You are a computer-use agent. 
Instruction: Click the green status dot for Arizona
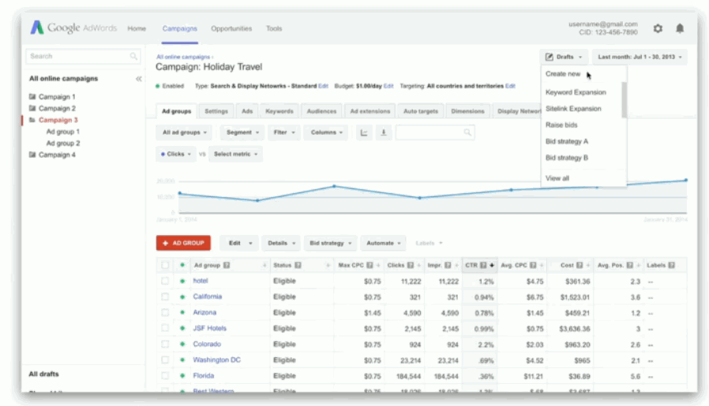pyautogui.click(x=182, y=312)
